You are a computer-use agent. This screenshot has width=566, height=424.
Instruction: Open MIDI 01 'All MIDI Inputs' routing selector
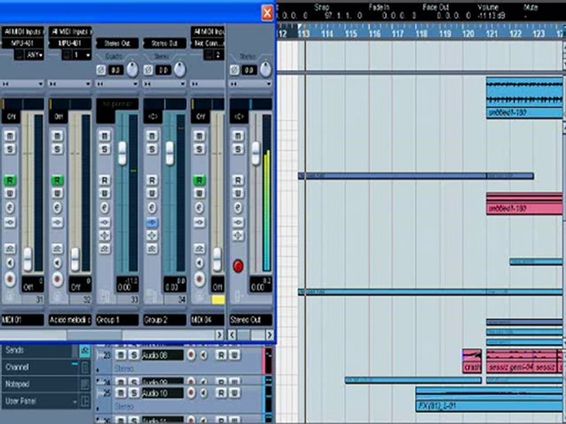point(23,32)
